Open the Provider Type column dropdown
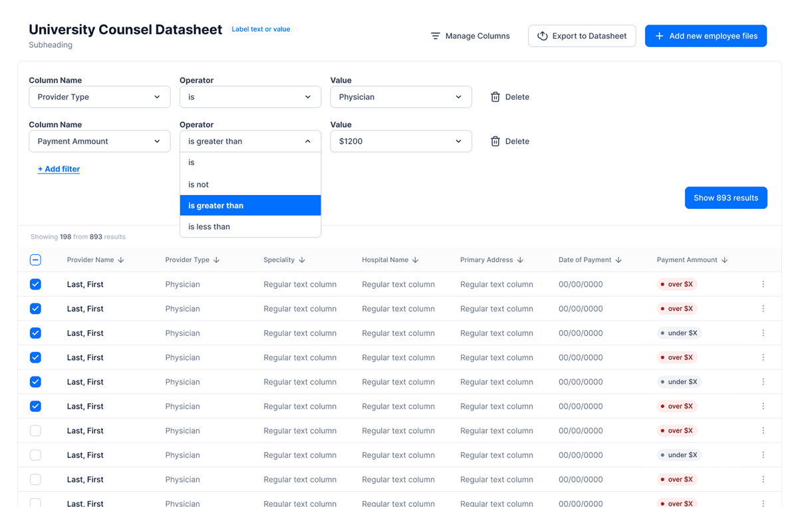 click(99, 97)
